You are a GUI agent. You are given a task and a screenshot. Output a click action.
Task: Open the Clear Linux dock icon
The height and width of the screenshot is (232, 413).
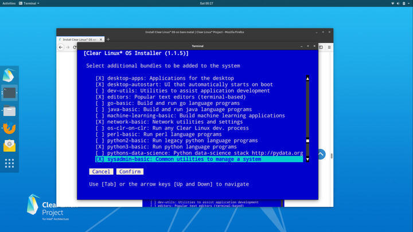[x=9, y=75]
